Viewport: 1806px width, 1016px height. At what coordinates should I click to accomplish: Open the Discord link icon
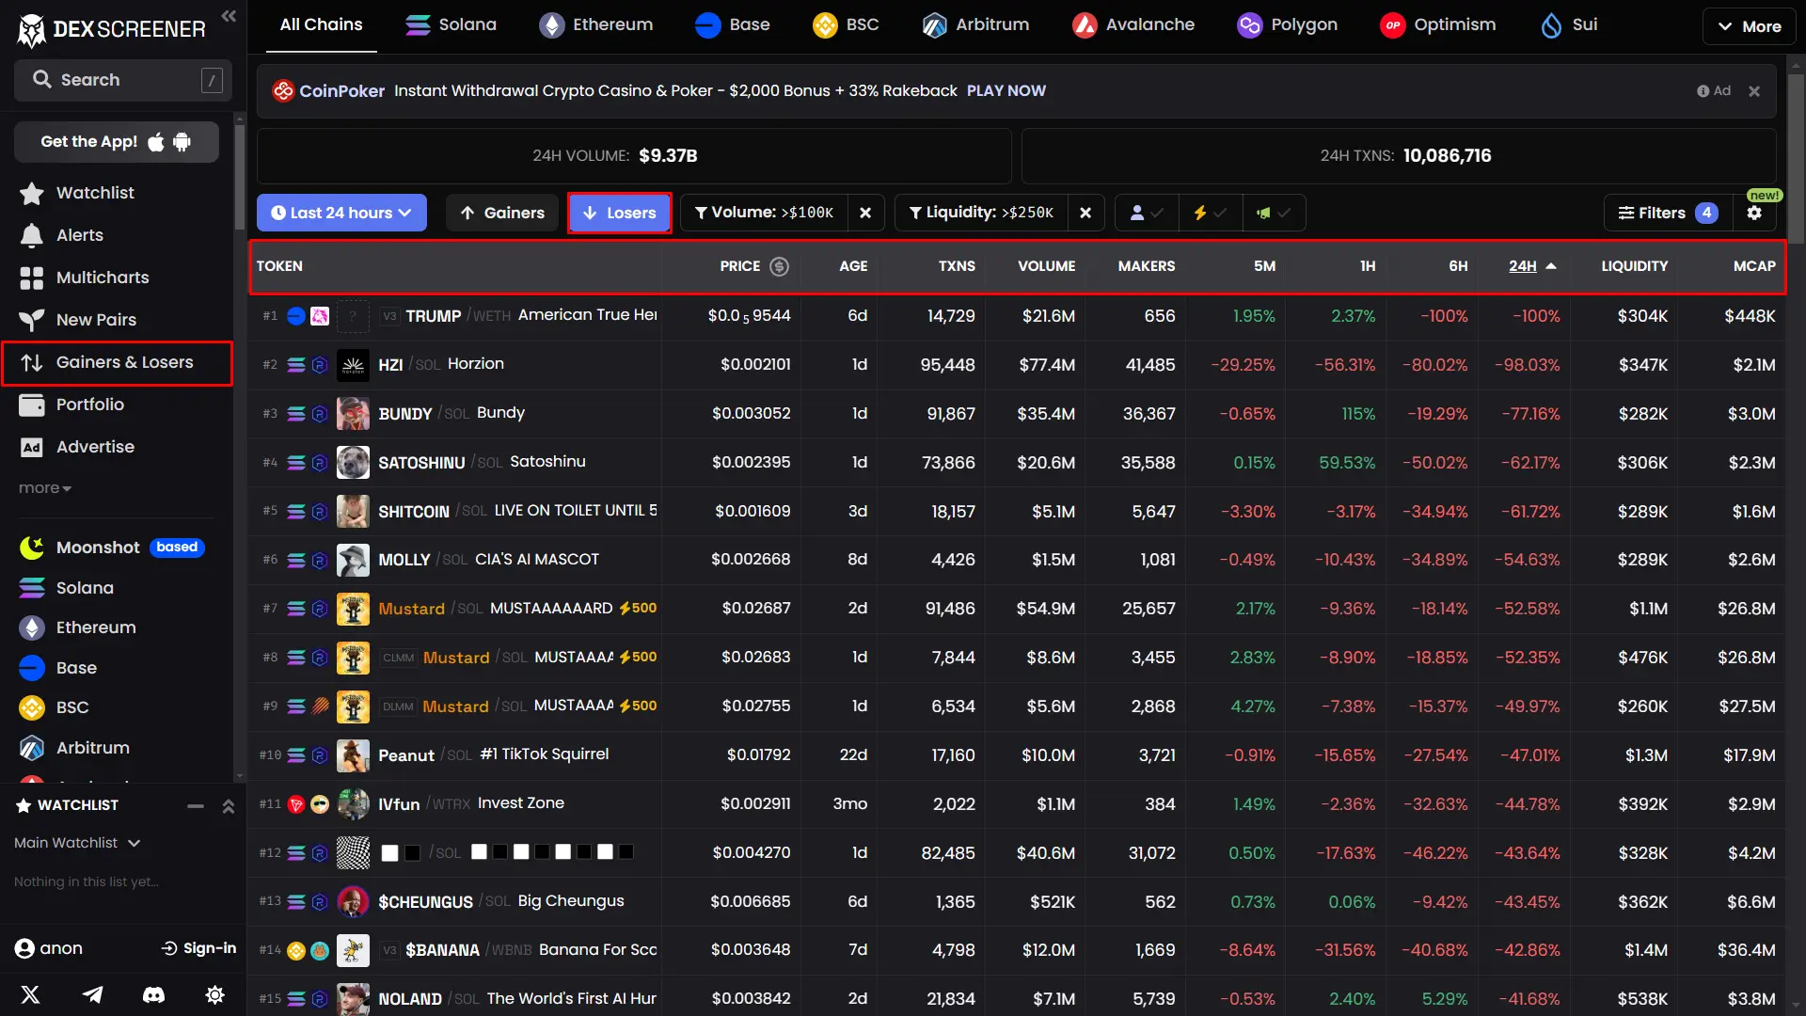coord(153,994)
